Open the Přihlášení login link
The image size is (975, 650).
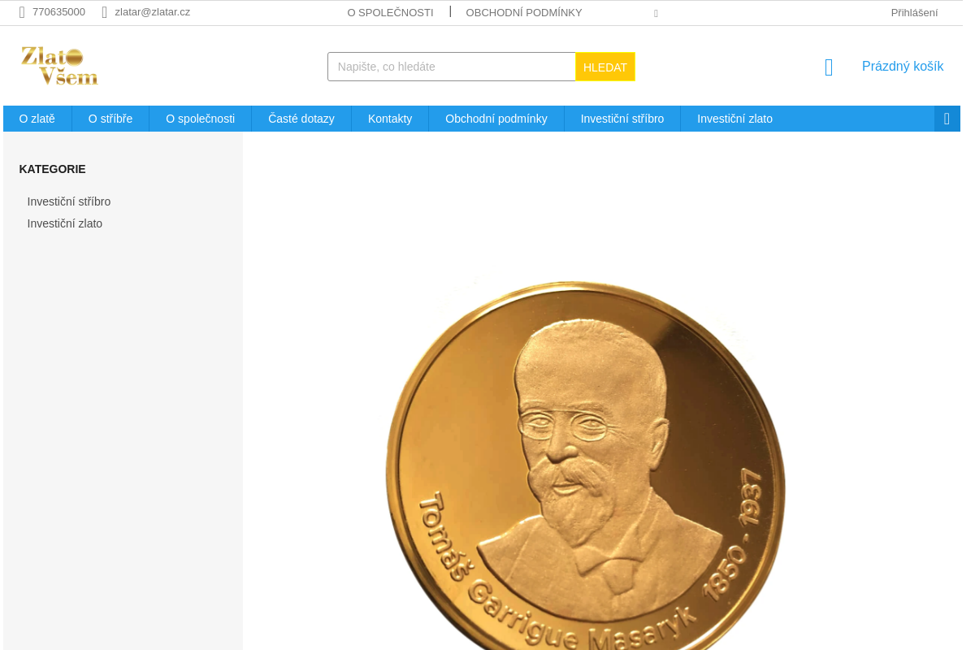click(x=914, y=12)
